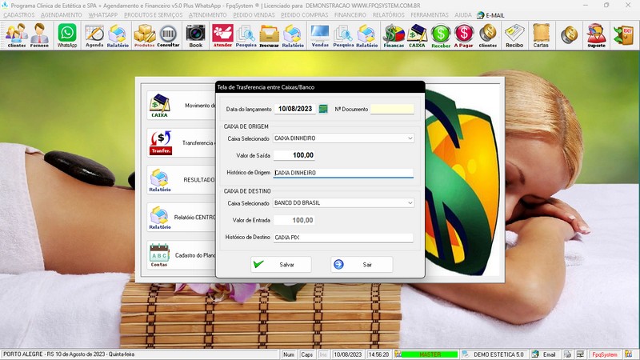This screenshot has width=640, height=360.
Task: Open Pesquisa icon next to Vendas
Action: coord(343,35)
